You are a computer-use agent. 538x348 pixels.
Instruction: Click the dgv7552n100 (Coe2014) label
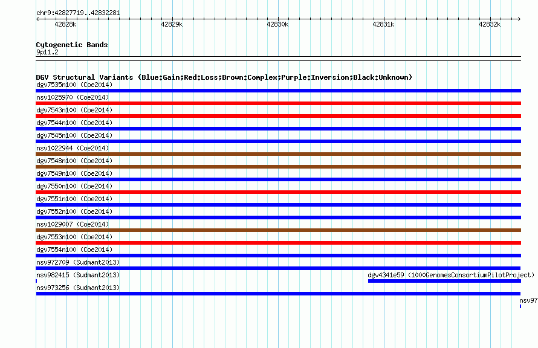pyautogui.click(x=74, y=211)
